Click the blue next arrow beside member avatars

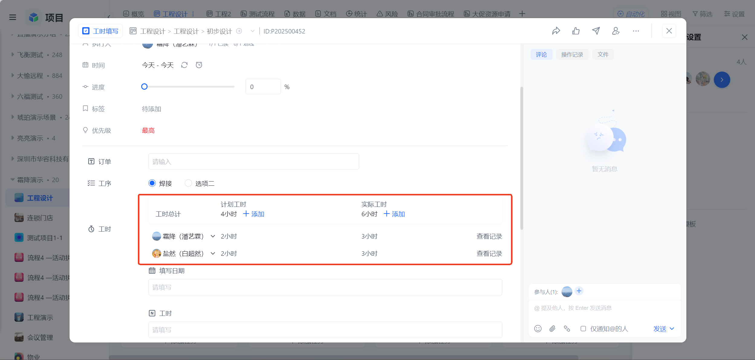(x=722, y=80)
